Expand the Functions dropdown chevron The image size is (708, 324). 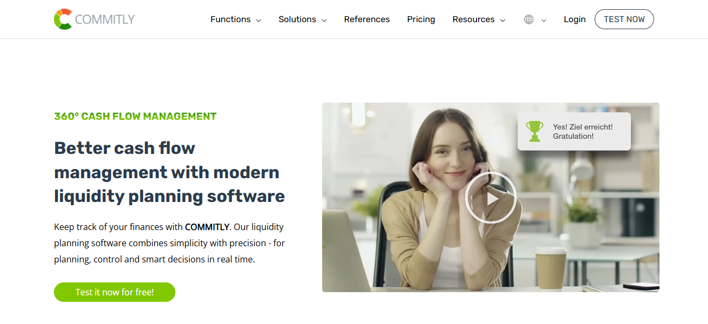pyautogui.click(x=258, y=20)
